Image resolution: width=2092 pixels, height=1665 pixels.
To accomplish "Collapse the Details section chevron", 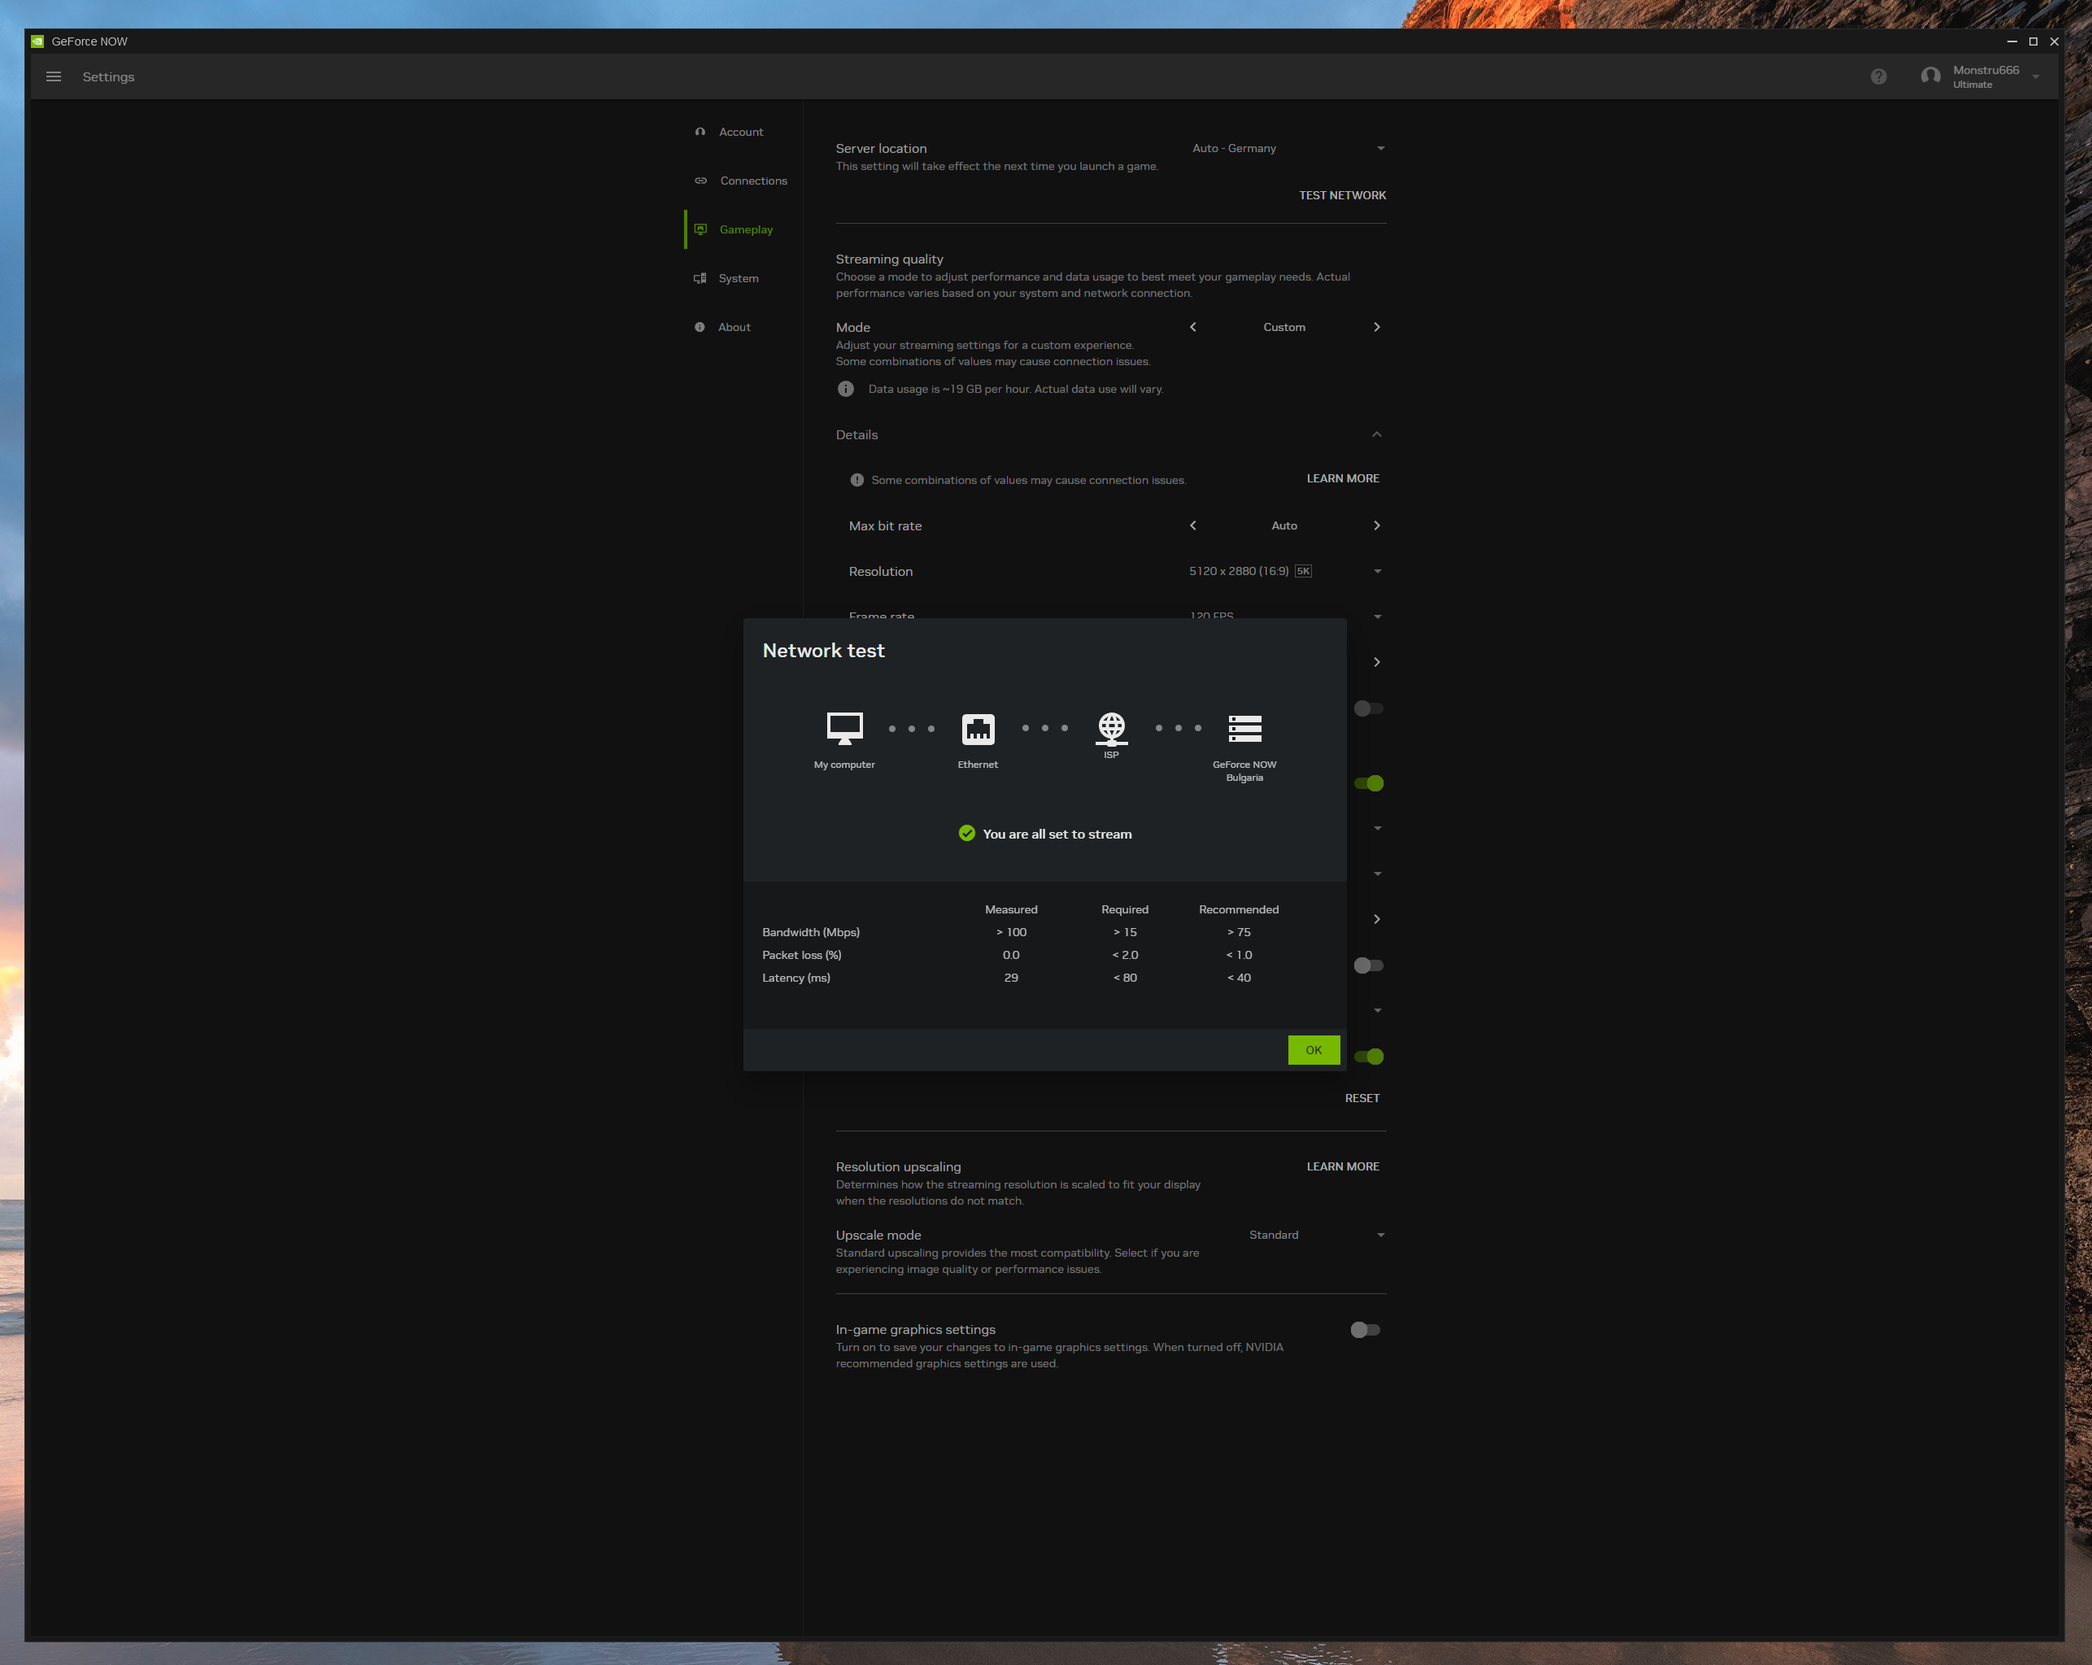I will (1376, 434).
